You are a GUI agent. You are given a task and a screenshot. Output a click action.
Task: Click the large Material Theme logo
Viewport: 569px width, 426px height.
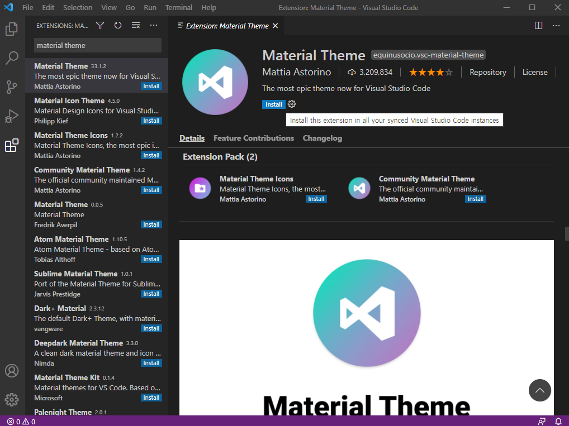pyautogui.click(x=215, y=82)
